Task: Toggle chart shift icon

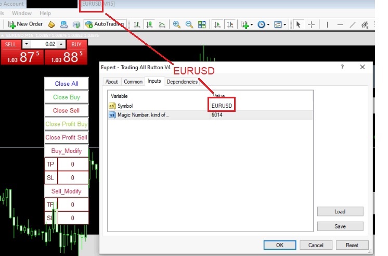Action: pos(230,24)
